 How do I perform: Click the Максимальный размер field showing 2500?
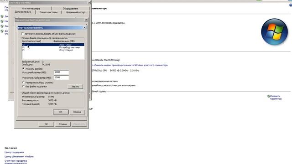coord(62,77)
